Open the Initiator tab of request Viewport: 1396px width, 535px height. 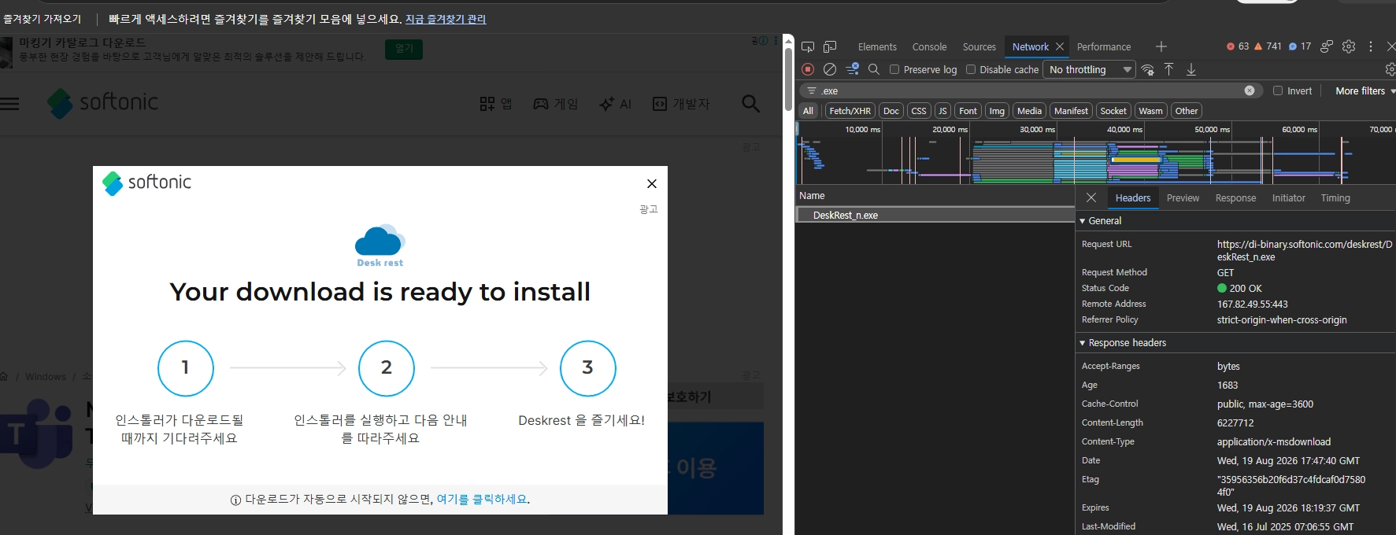(1288, 197)
